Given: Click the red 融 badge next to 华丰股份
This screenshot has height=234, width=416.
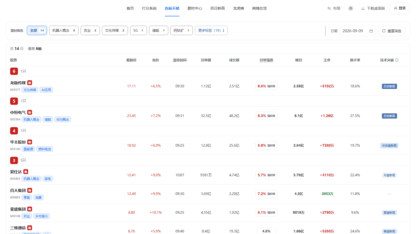Looking at the screenshot, I should (x=30, y=142).
